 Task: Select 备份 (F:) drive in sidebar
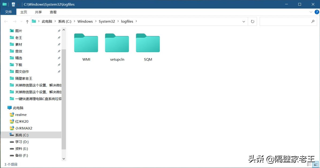pos(21,155)
